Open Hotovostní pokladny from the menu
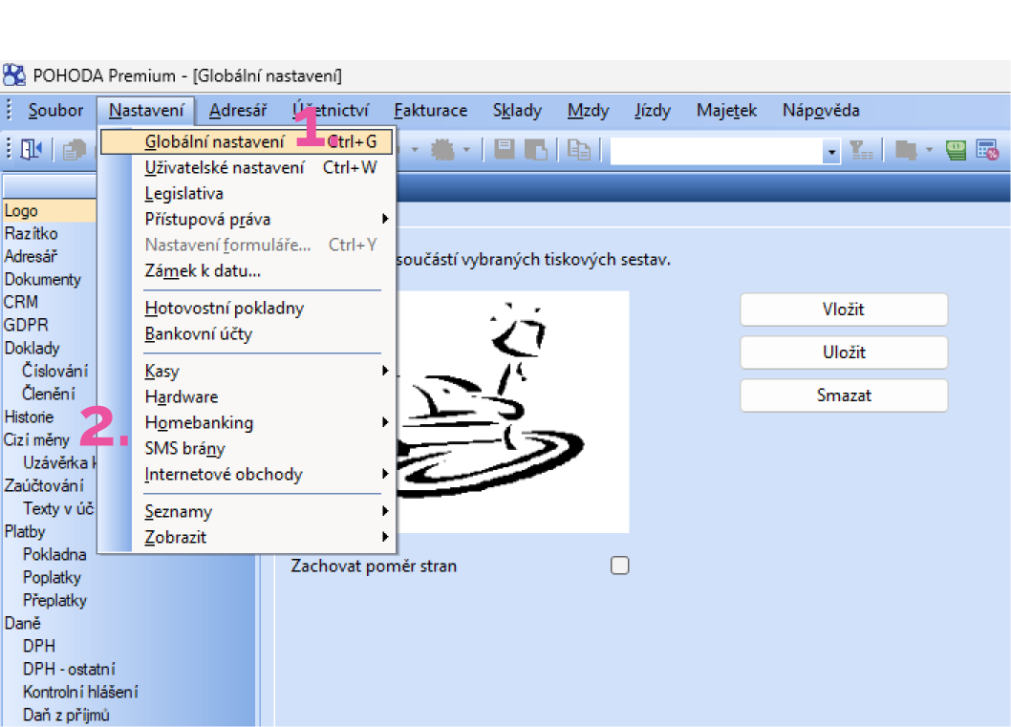Viewport: 1011px width, 727px height. click(247, 308)
